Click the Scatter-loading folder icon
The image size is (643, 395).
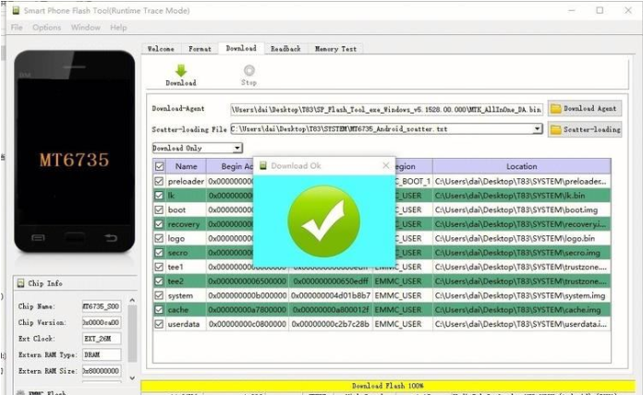(555, 129)
